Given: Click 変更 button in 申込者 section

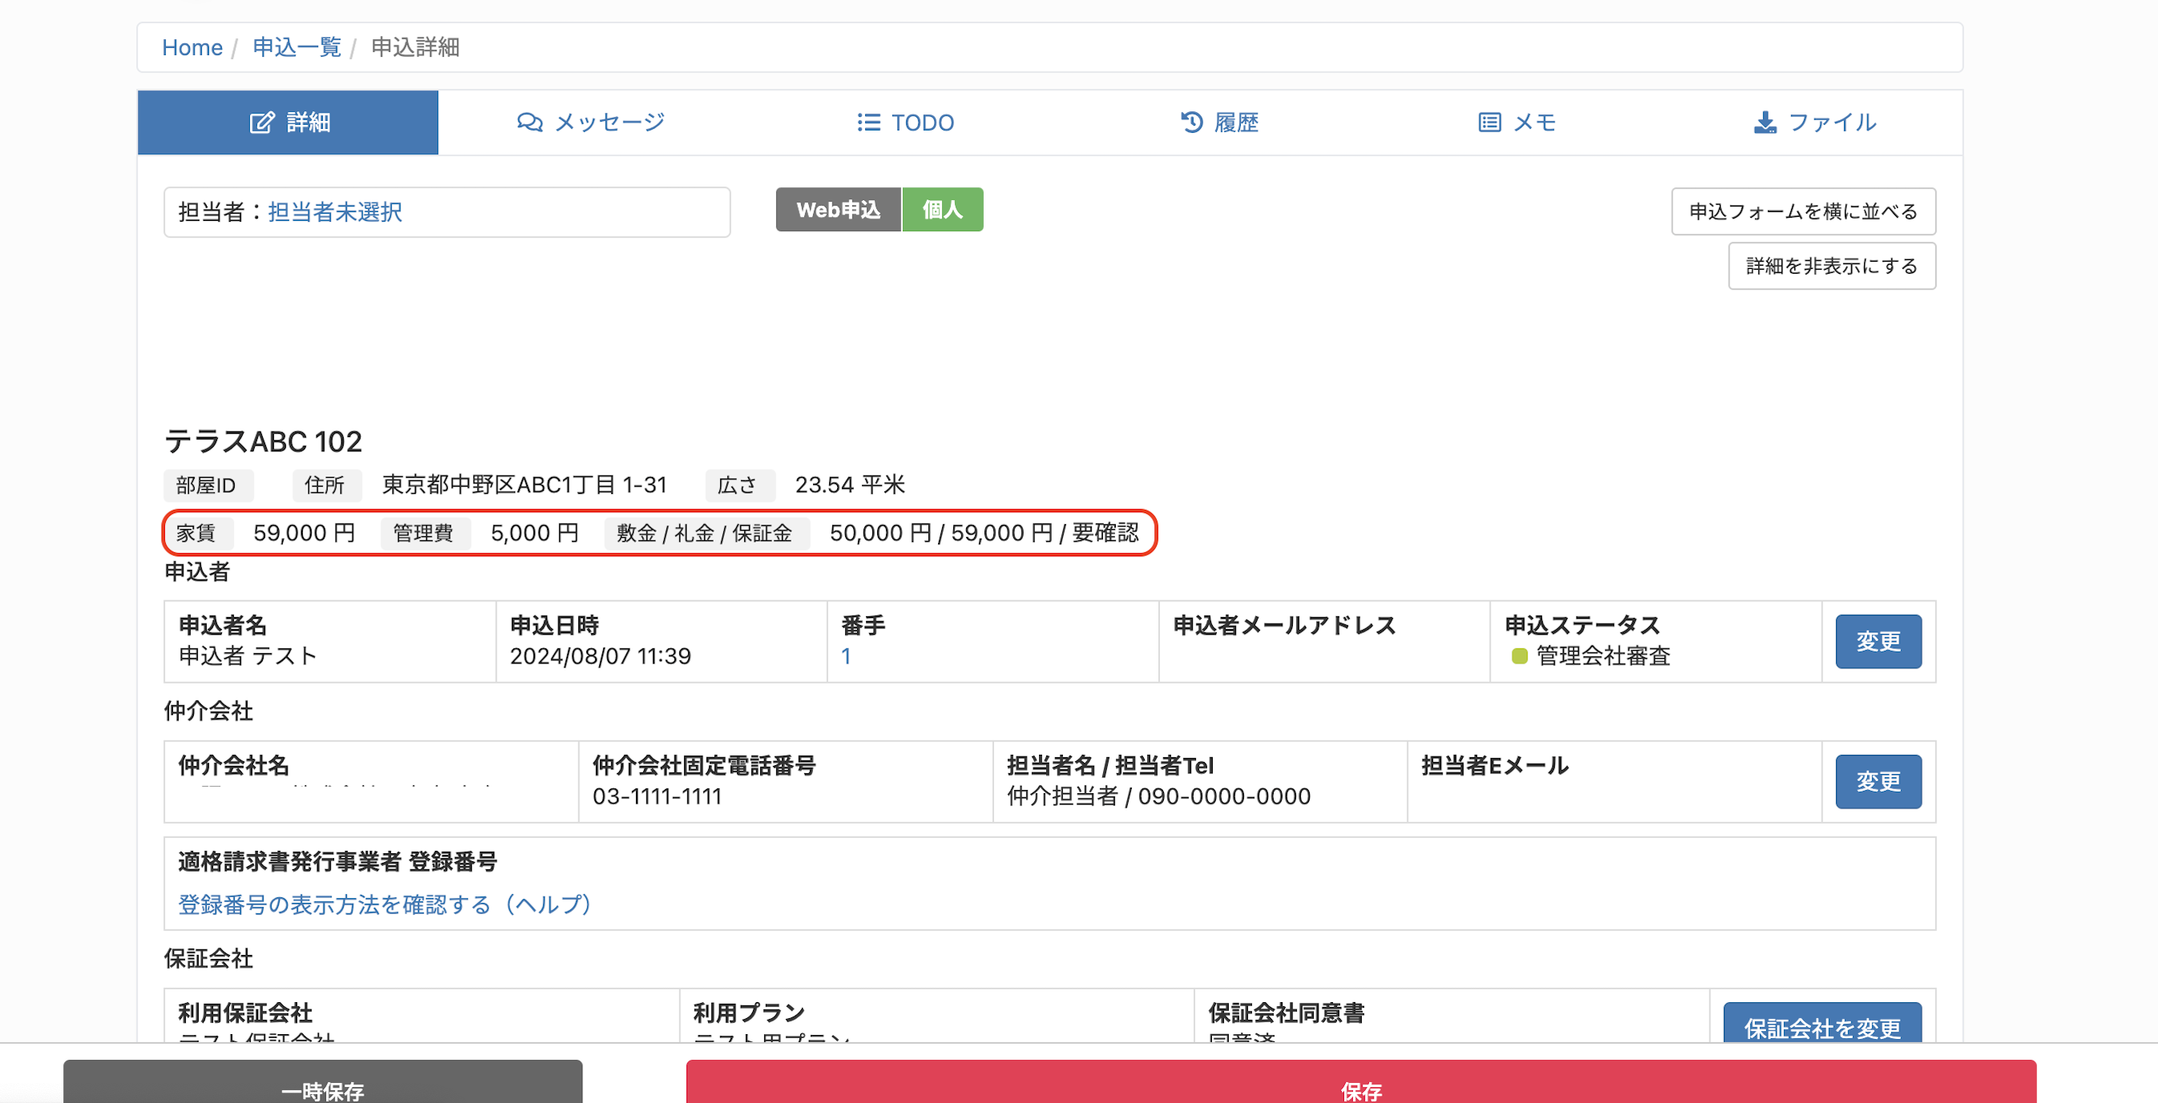Looking at the screenshot, I should click(1878, 642).
